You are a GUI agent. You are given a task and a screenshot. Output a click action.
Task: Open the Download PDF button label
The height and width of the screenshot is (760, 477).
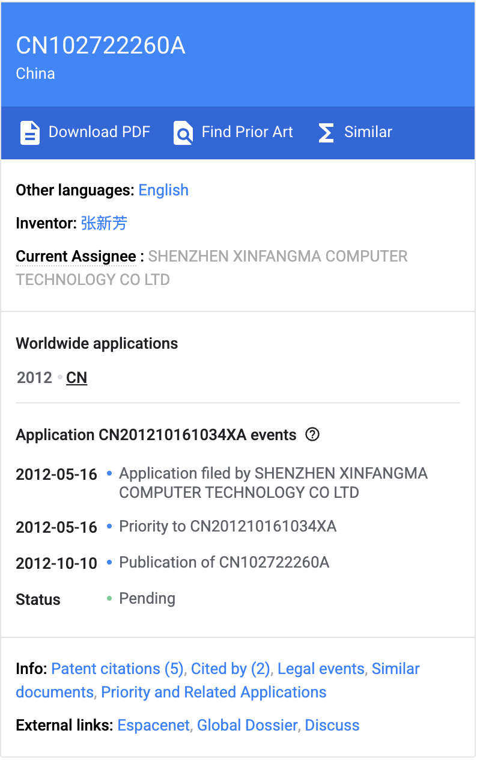coord(99,132)
